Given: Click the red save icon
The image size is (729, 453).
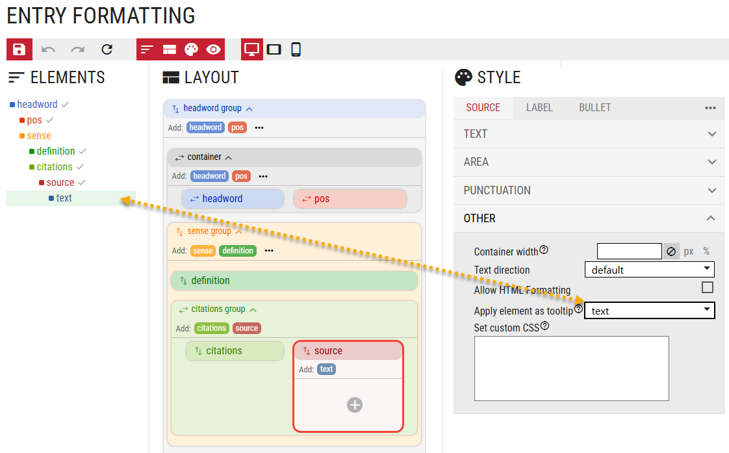Looking at the screenshot, I should (19, 49).
